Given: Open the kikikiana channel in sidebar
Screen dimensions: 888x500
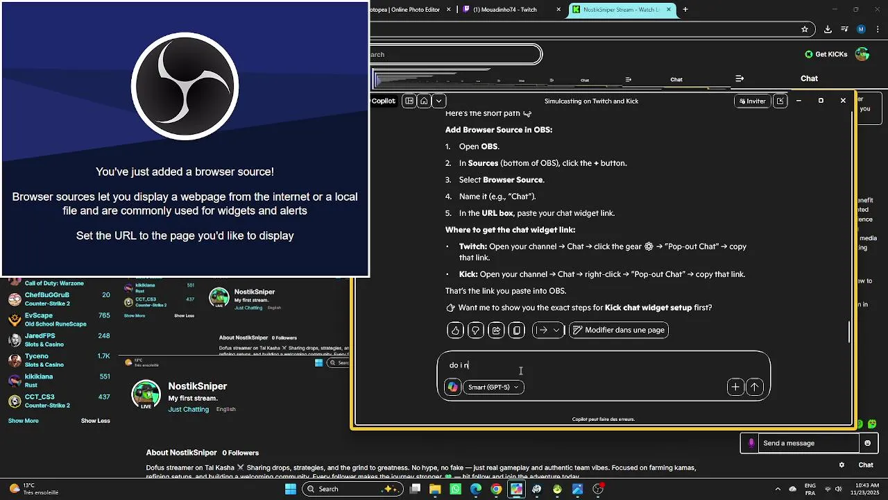Looking at the screenshot, I should (59, 381).
